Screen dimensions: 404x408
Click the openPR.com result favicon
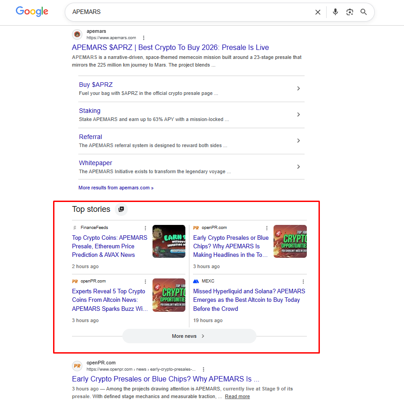77,366
